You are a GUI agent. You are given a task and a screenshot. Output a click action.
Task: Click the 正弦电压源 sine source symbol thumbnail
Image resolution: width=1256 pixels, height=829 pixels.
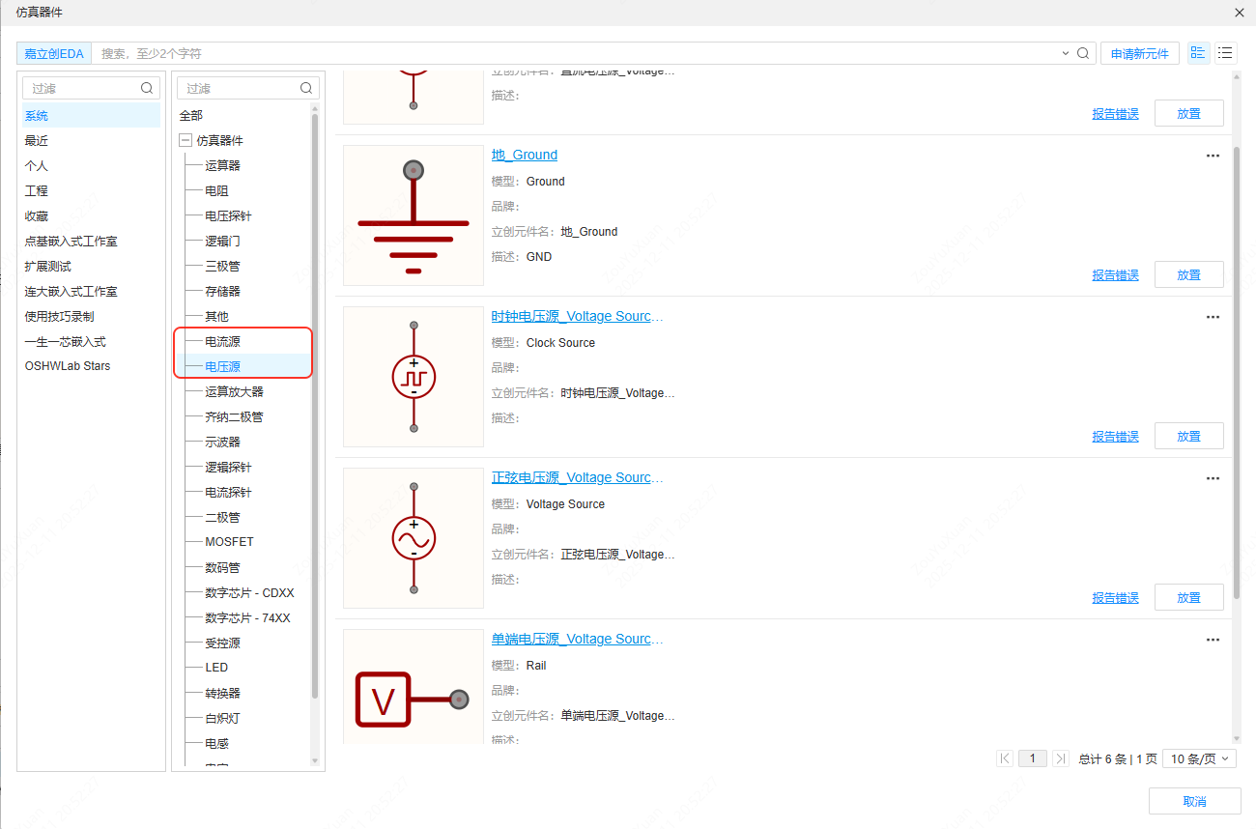click(x=414, y=538)
